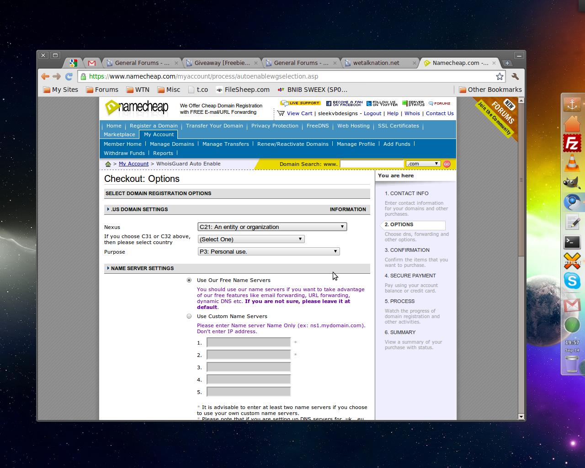Switch to the pinned Gmail tab
The width and height of the screenshot is (585, 468).
pos(92,63)
